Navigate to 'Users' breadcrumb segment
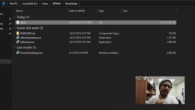Screen dimensions: 195x110 45,4
